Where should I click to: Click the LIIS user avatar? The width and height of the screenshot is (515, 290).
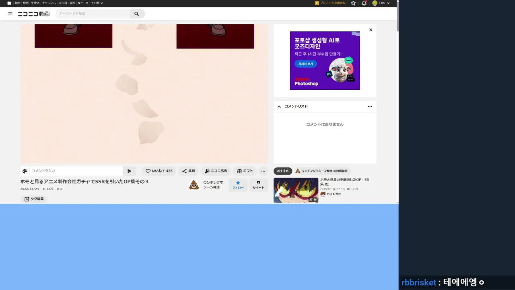[x=375, y=3]
